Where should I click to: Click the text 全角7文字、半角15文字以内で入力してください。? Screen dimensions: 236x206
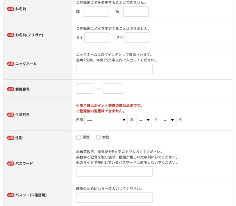[116, 60]
